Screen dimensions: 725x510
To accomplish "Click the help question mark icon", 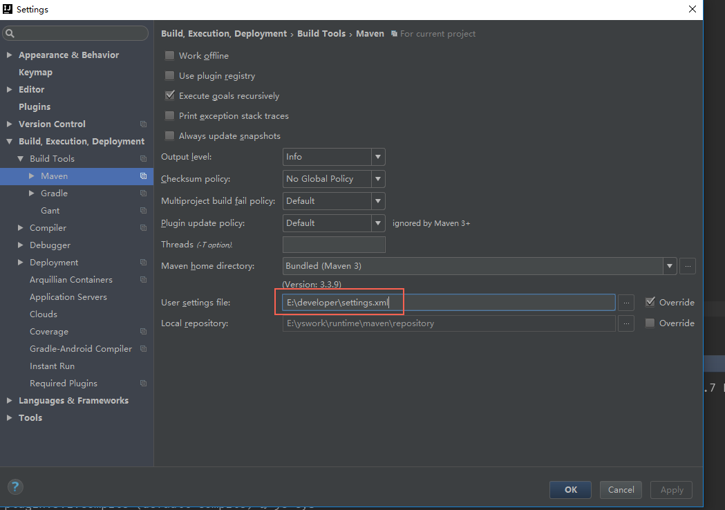I will coord(15,487).
